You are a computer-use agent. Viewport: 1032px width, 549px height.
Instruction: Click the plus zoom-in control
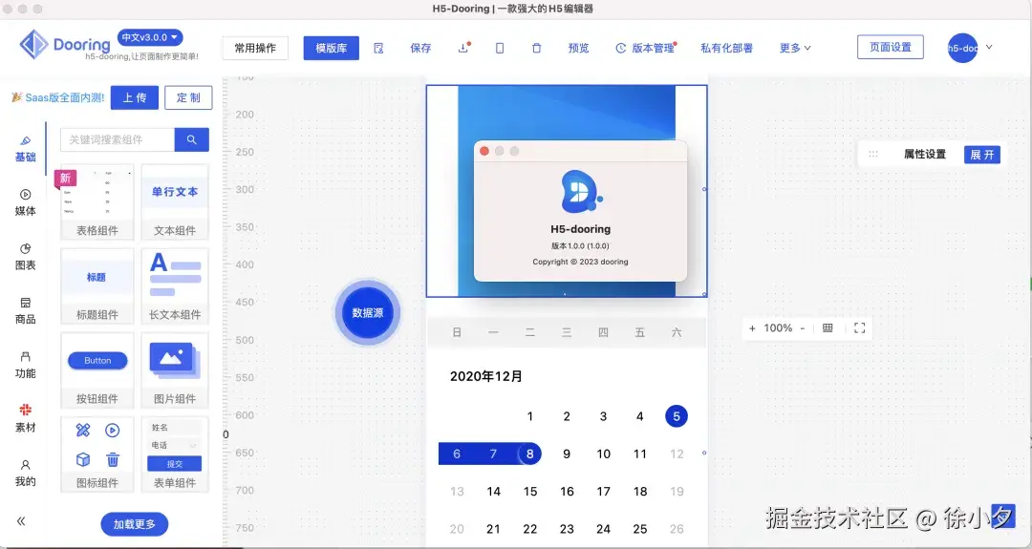[x=752, y=328]
